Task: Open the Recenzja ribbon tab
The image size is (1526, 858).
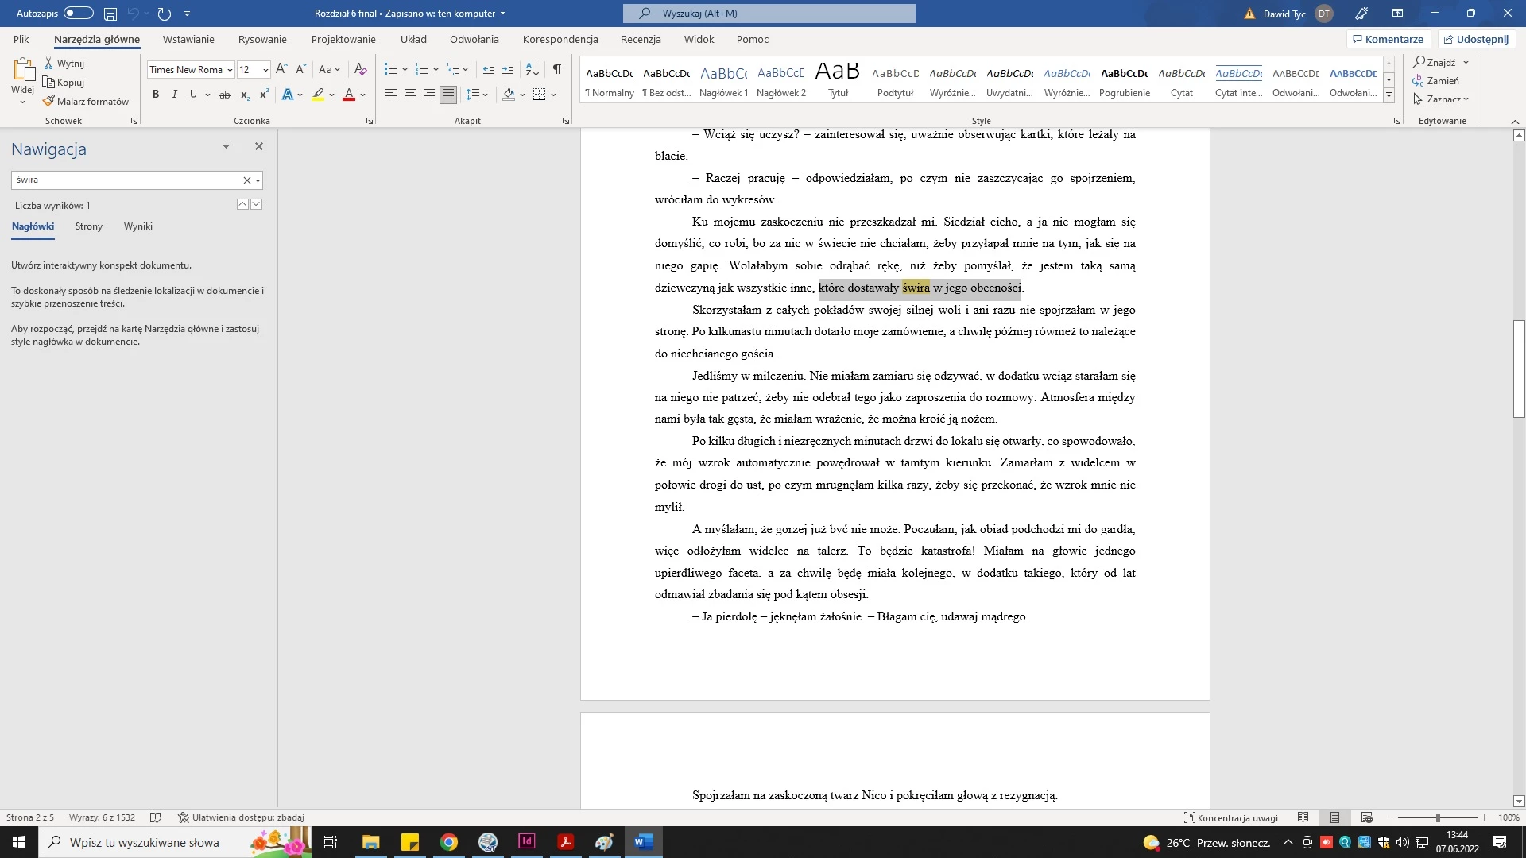Action: 640,39
